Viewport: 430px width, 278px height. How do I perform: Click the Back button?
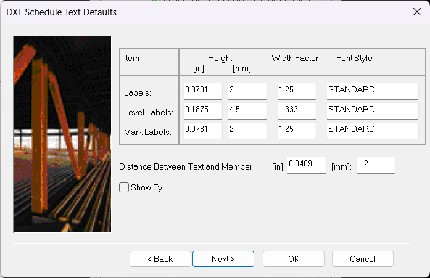pos(160,259)
